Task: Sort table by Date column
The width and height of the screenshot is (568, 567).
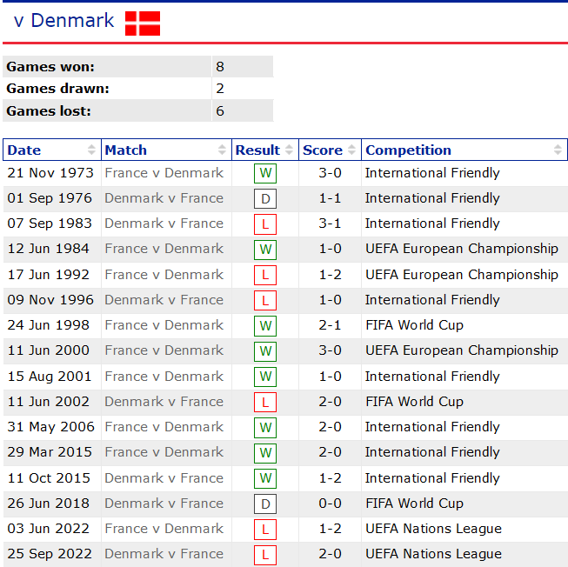Action: pos(52,150)
